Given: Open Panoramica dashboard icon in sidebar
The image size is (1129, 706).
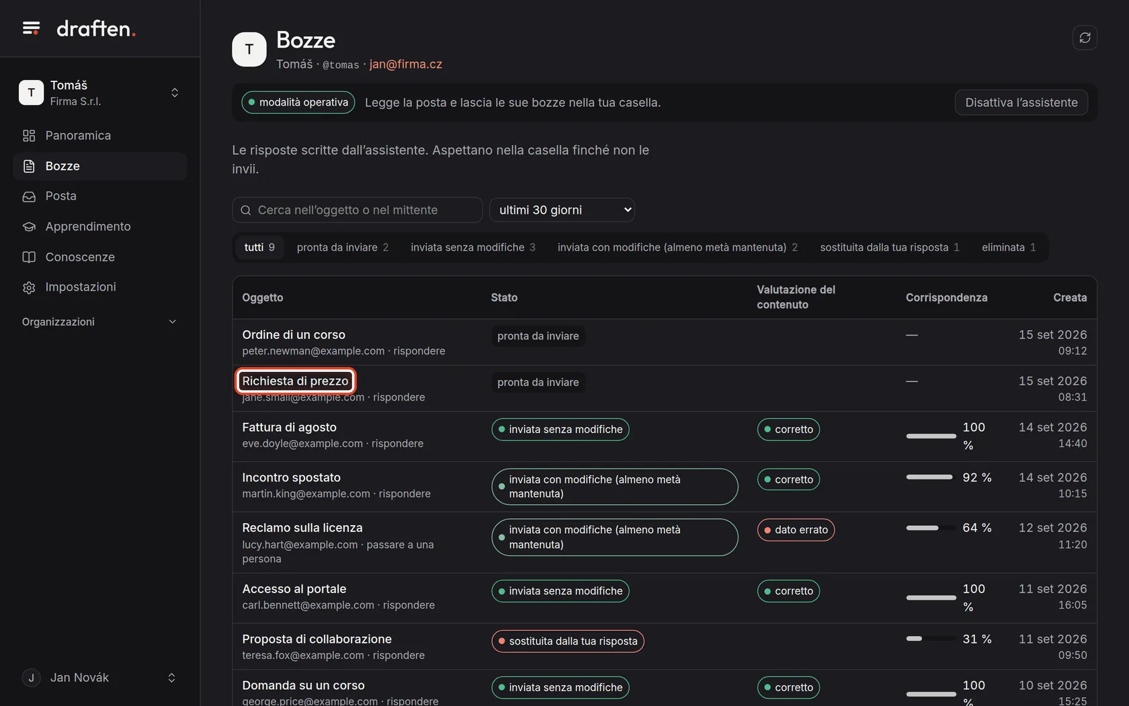Looking at the screenshot, I should (29, 136).
